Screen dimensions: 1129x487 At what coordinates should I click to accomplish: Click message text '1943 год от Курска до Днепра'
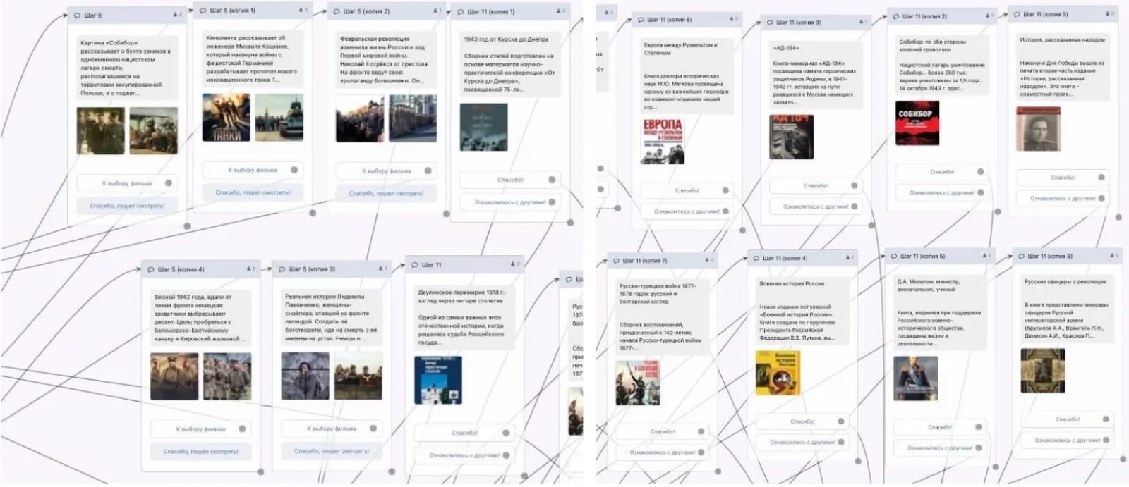click(506, 39)
